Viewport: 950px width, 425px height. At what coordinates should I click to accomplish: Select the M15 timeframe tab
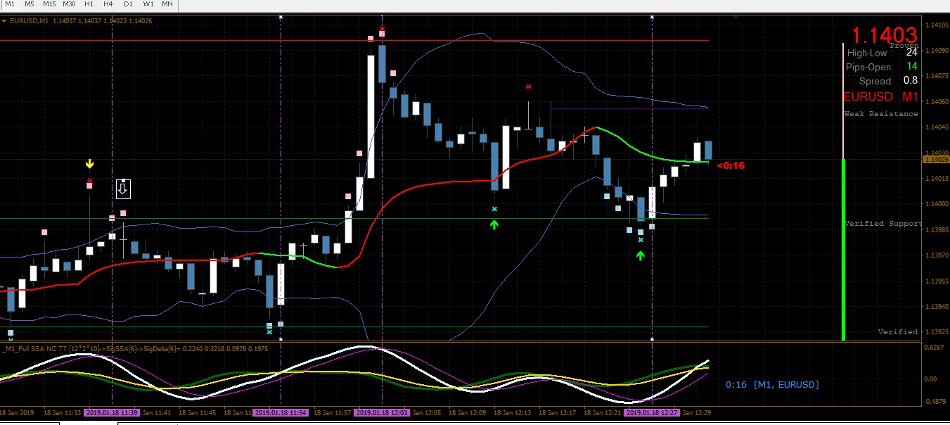49,4
